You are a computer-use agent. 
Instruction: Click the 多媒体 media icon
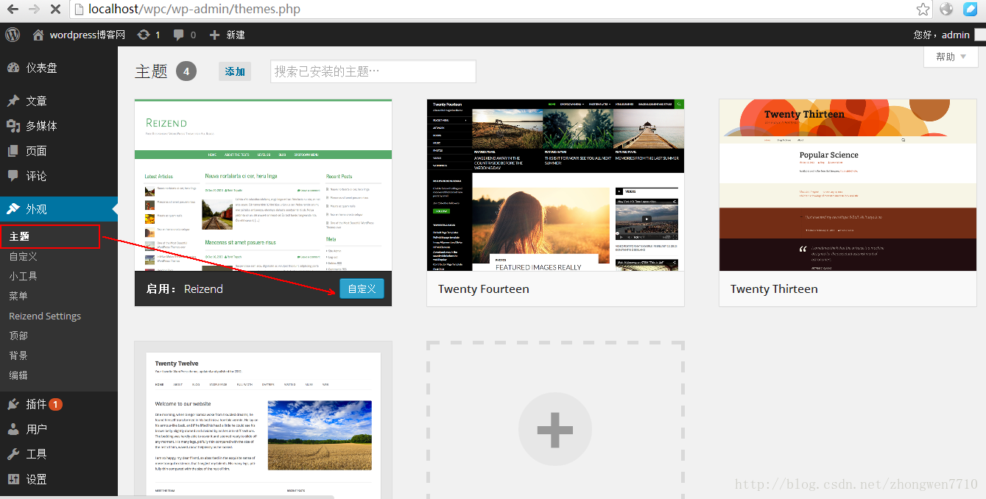pyautogui.click(x=13, y=126)
